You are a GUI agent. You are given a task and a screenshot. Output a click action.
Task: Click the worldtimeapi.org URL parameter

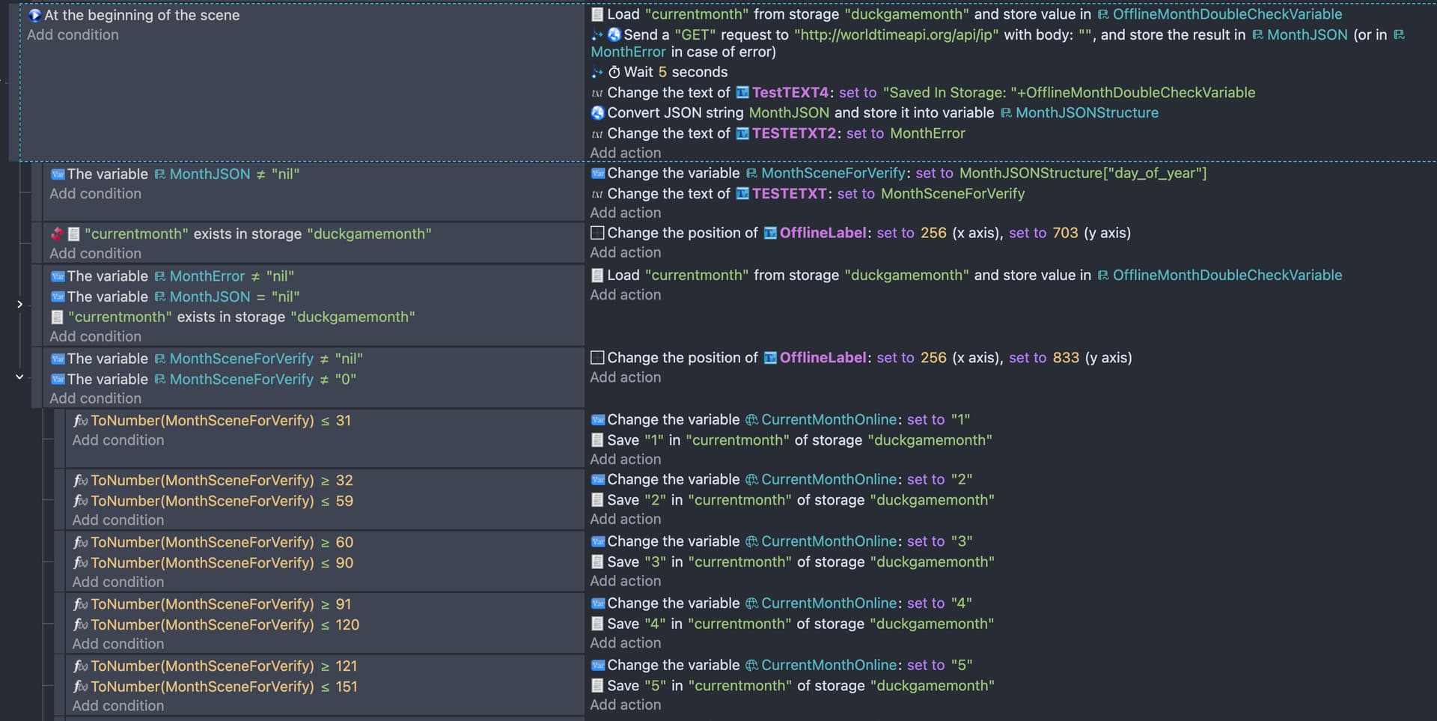click(896, 34)
